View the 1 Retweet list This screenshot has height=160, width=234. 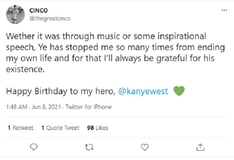20,128
